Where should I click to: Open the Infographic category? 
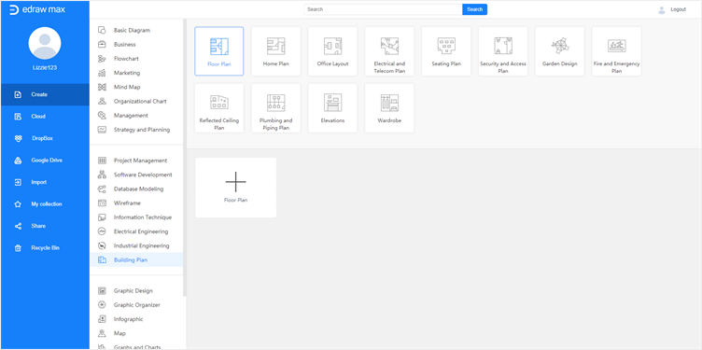click(x=136, y=319)
